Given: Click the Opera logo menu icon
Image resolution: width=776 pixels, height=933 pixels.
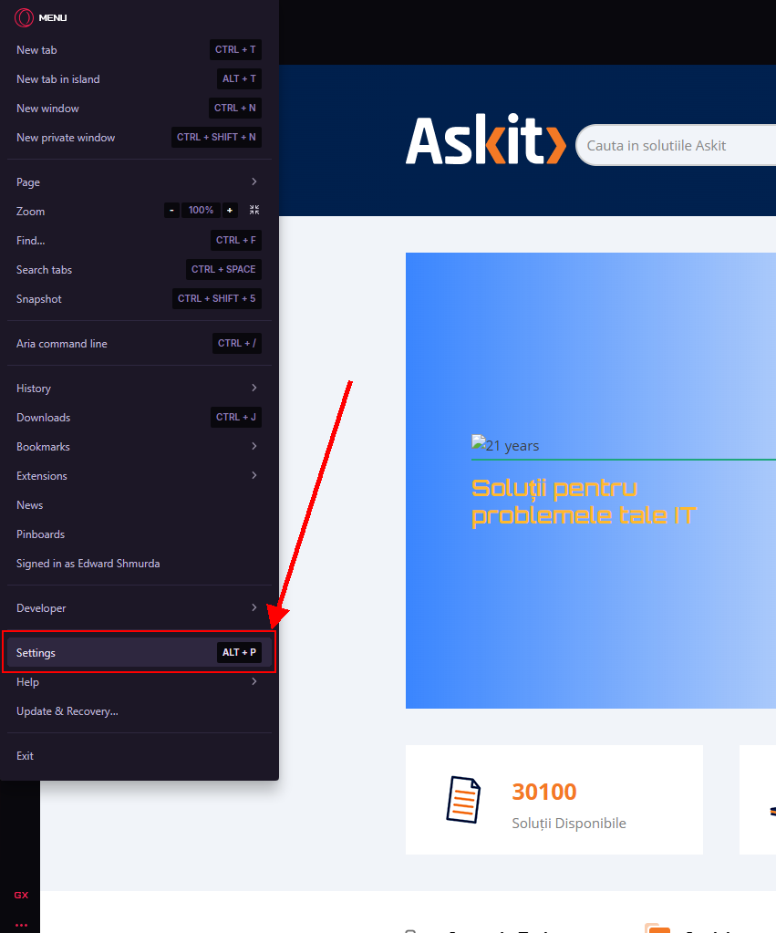Looking at the screenshot, I should click(25, 17).
